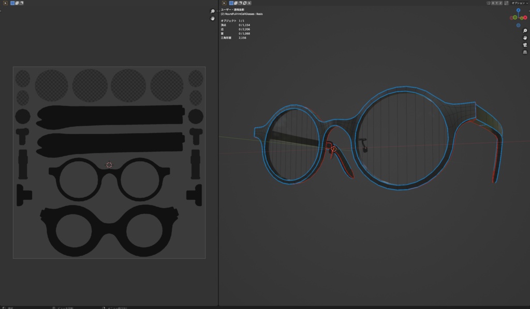Screen dimensions: 530x309
Task: Switch between perspective and orthographic grid icon
Action: (x=525, y=52)
